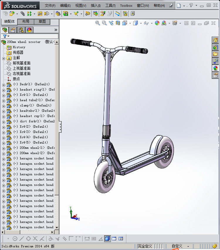Open the ConfigurationManager tab
The width and height of the screenshot is (220, 250).
[21, 30]
